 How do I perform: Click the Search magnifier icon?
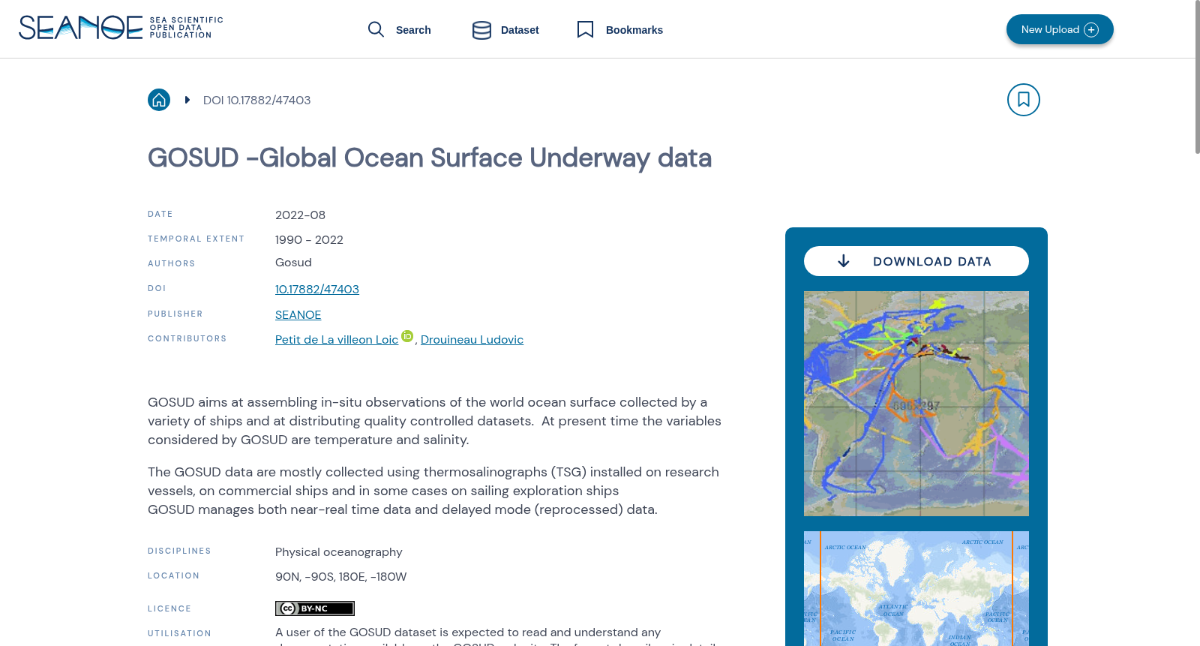coord(376,29)
